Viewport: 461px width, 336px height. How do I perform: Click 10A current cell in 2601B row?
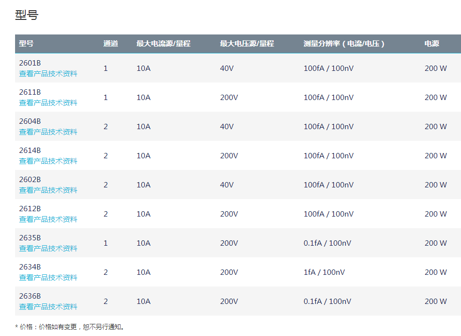(x=143, y=68)
